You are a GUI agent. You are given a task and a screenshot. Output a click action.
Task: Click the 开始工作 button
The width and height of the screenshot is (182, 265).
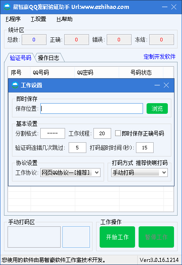click(x=117, y=237)
